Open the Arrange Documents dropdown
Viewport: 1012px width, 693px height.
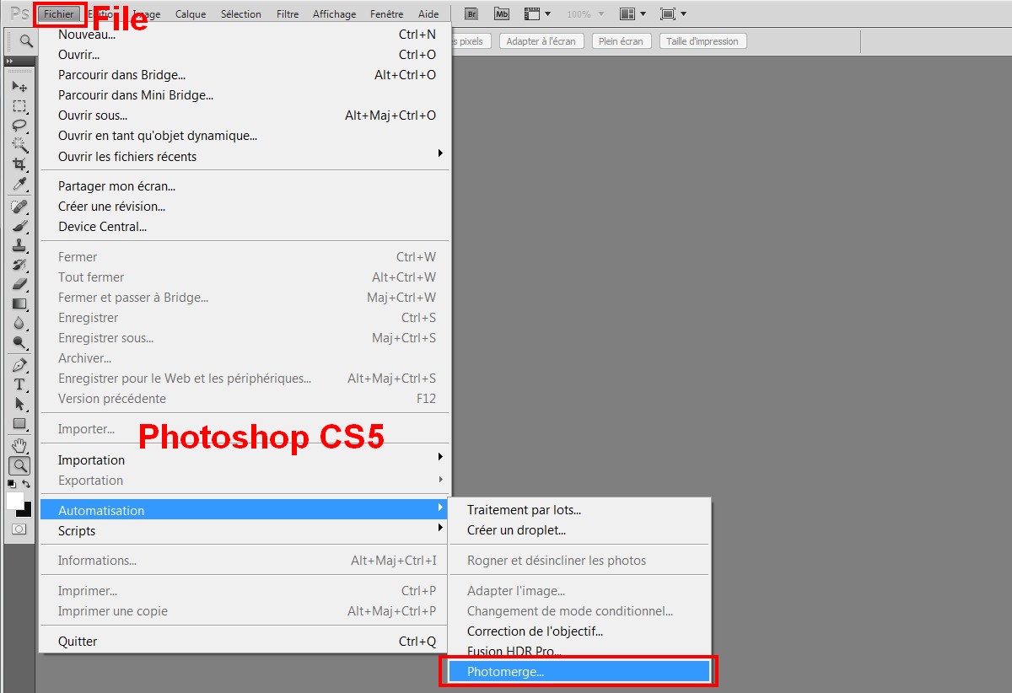coord(632,13)
